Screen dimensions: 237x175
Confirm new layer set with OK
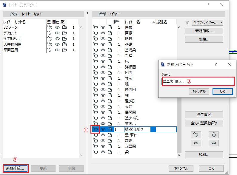[x=222, y=91]
